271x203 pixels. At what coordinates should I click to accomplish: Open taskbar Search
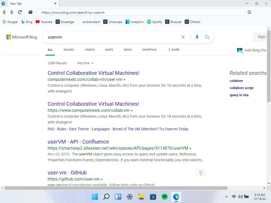click(x=106, y=197)
